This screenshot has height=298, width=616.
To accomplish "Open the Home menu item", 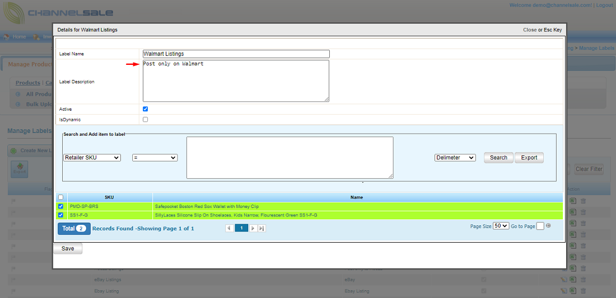I will click(x=19, y=37).
